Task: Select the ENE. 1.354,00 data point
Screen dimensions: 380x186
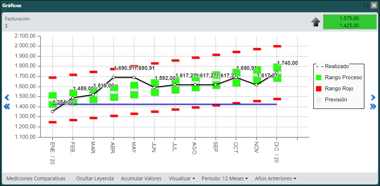Action: 52,111
